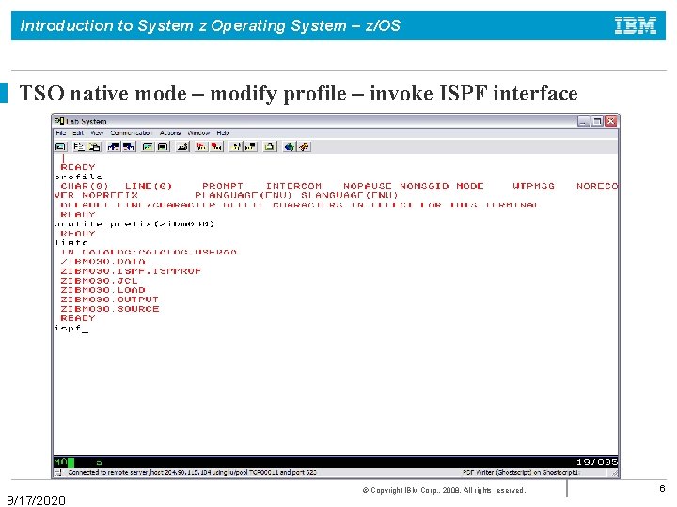Click the connection icon in status bar
This screenshot has width=677, height=507.
click(x=58, y=473)
